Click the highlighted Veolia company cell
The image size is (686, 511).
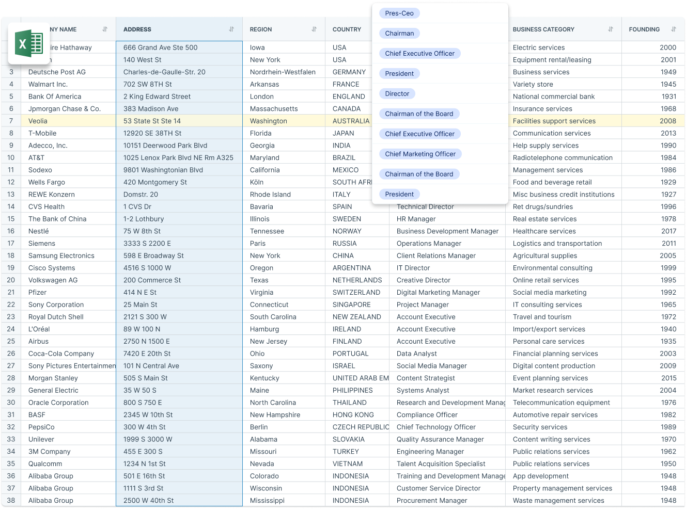click(38, 121)
